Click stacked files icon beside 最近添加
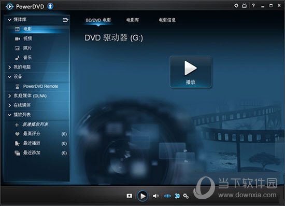Viewport: 285px width, 206px height. 17,153
